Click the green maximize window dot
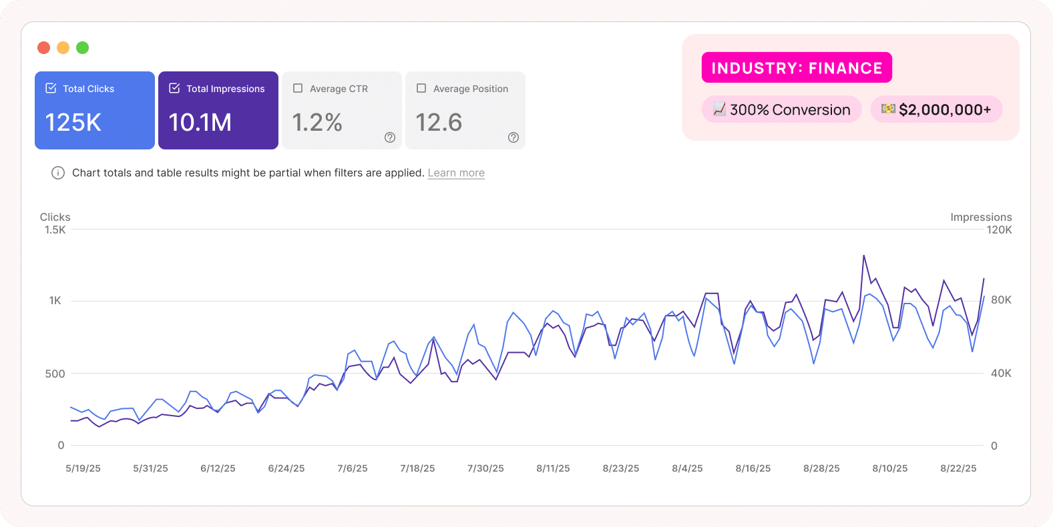This screenshot has width=1053, height=527. (83, 47)
